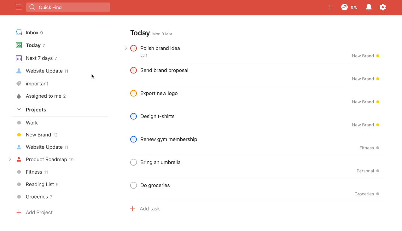Expand the Product Roadmap project
Viewport: 402px width, 231px height.
pyautogui.click(x=10, y=159)
